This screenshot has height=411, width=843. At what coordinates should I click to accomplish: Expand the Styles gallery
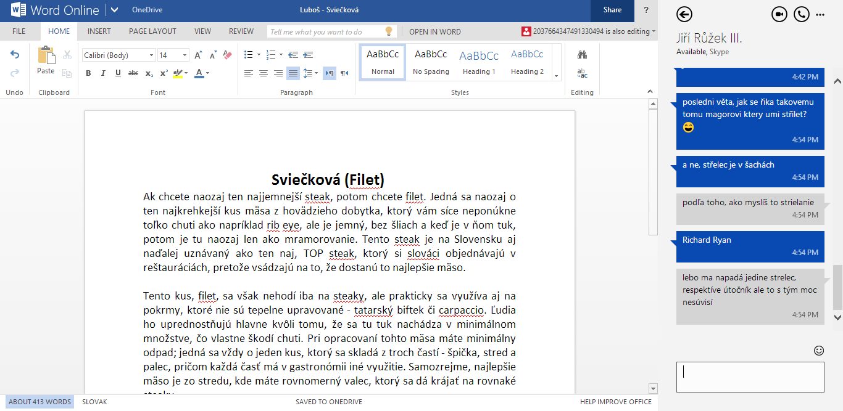coord(556,76)
